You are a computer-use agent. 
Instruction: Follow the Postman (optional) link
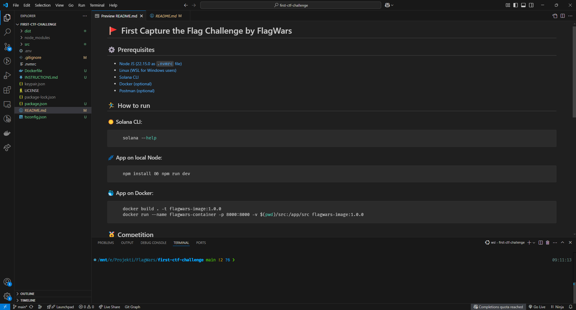coord(137,91)
